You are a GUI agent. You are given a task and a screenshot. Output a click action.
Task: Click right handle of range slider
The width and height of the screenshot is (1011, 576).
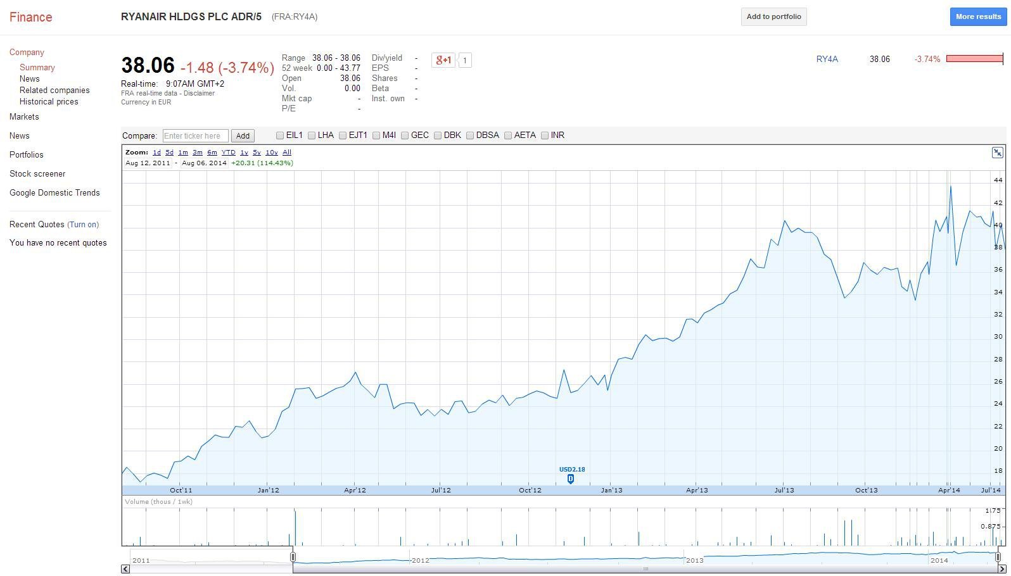point(998,557)
